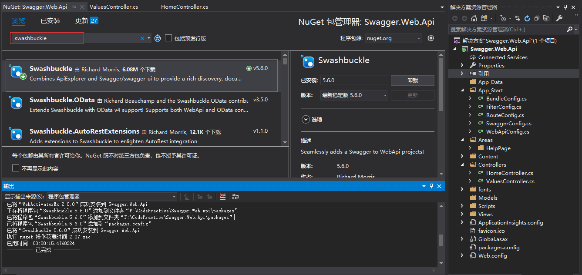
Task: Click the favicon.ico file icon
Action: (473, 231)
